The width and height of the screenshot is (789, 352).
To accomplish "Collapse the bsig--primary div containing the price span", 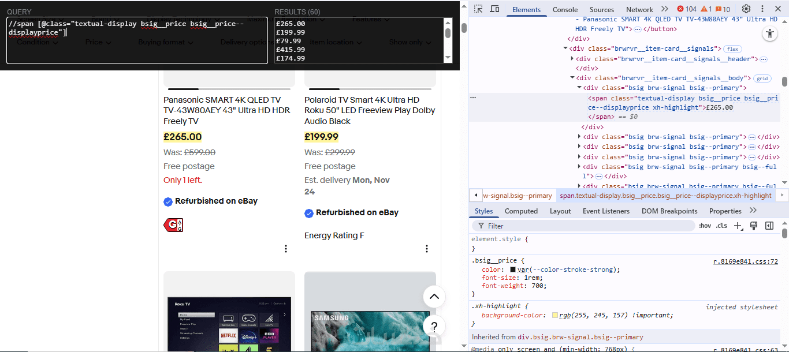I will pos(579,88).
